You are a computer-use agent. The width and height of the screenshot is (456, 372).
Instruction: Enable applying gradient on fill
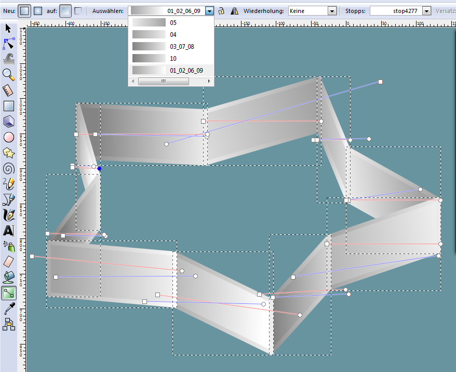pyautogui.click(x=65, y=10)
